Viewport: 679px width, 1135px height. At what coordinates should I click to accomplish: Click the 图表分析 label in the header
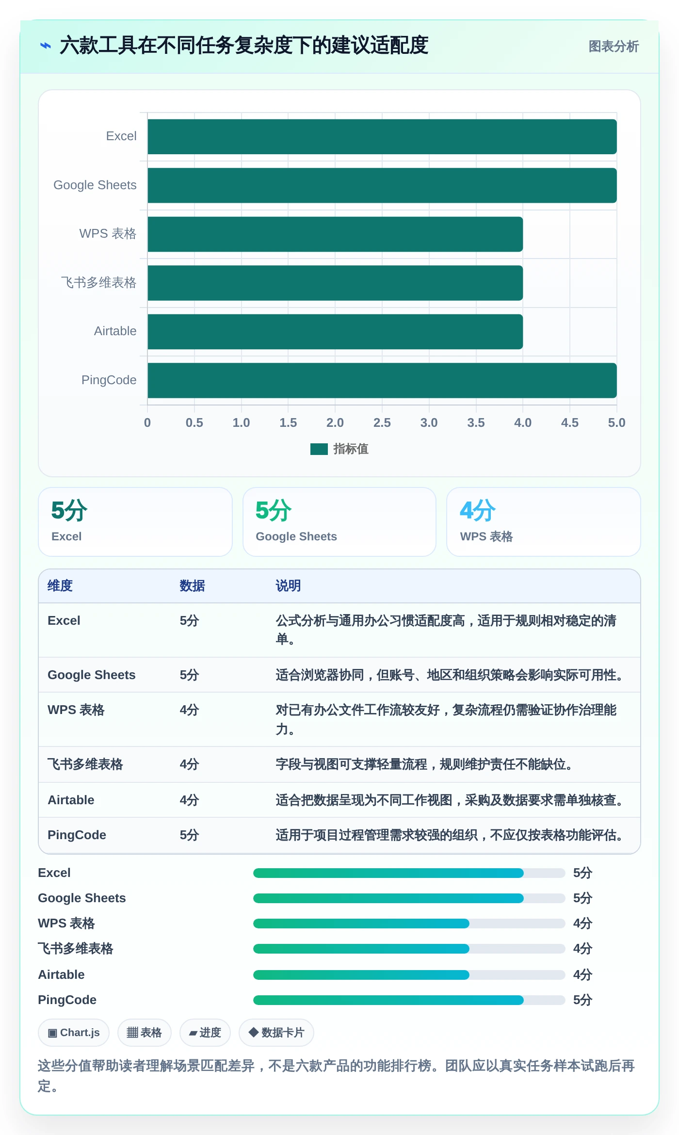pyautogui.click(x=614, y=47)
